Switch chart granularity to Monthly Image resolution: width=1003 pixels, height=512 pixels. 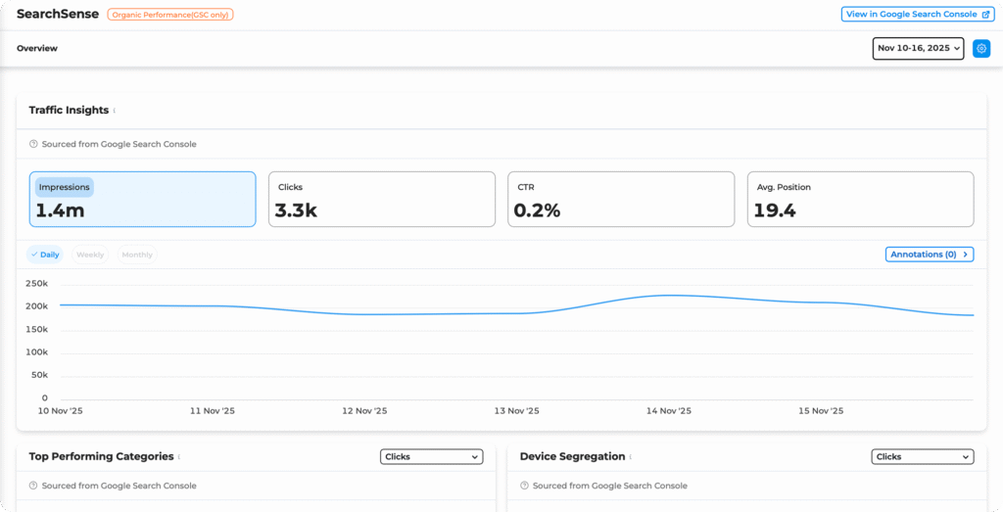[x=137, y=255]
